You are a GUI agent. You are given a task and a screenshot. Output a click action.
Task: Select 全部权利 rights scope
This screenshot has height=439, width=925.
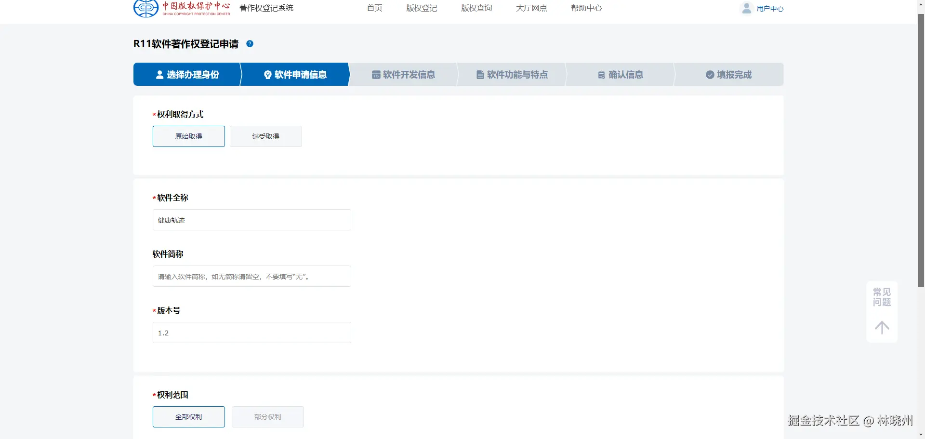[x=189, y=417]
